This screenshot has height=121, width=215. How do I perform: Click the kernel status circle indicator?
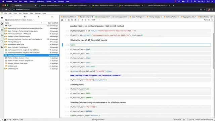click(x=212, y=20)
